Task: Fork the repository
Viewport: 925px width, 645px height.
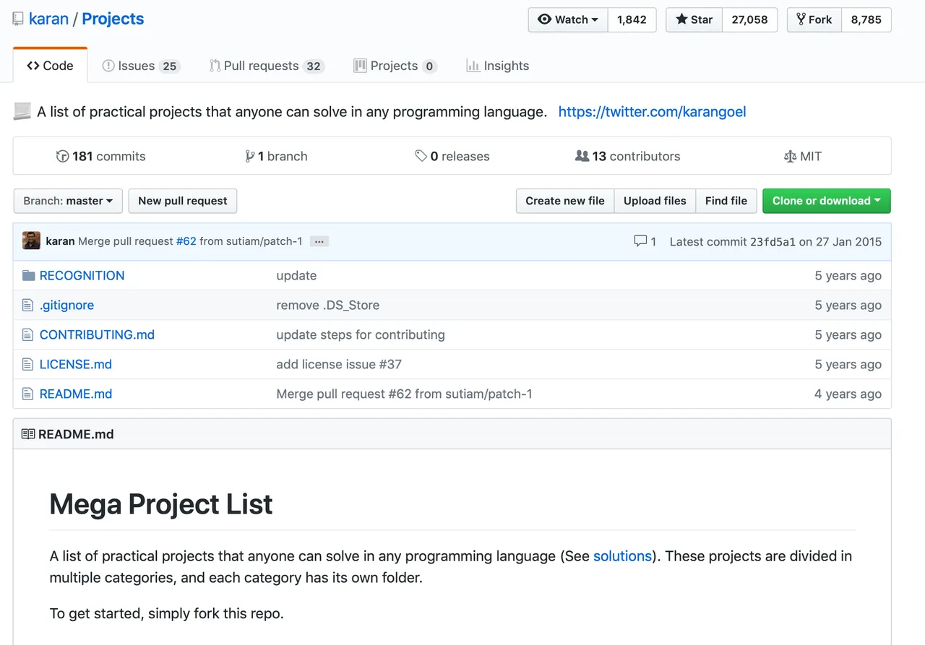Action: (x=814, y=20)
